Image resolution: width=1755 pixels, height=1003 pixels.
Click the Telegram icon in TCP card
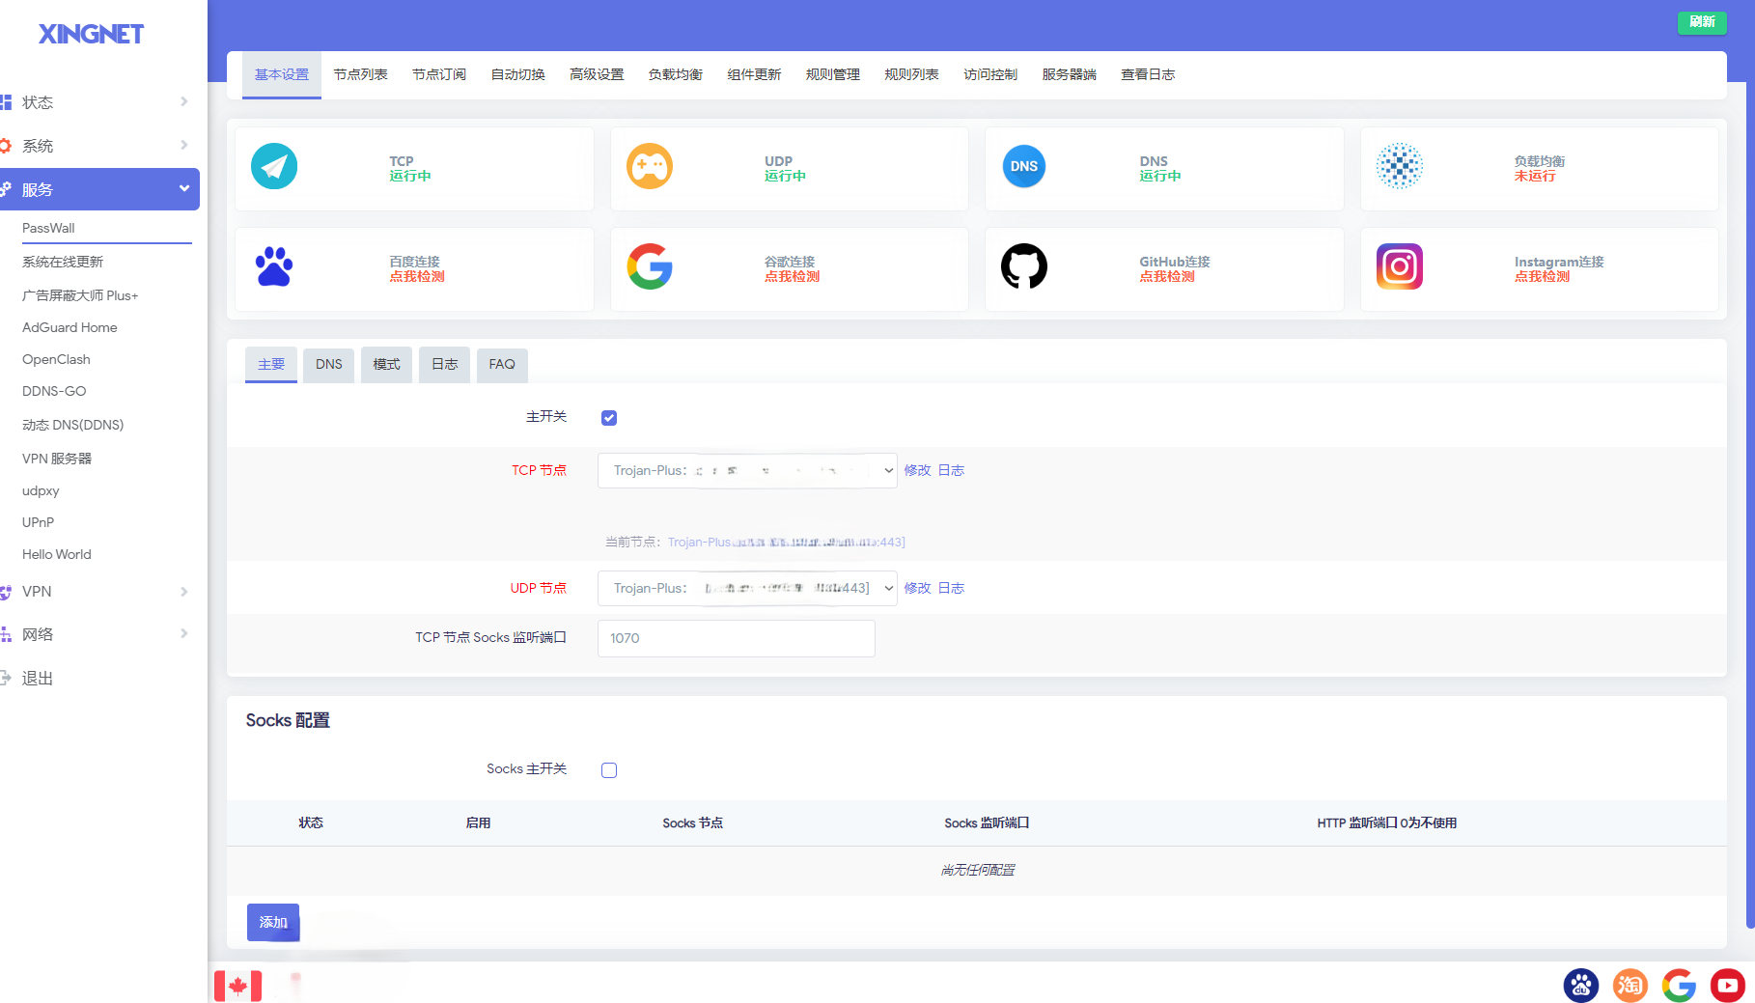coord(274,166)
